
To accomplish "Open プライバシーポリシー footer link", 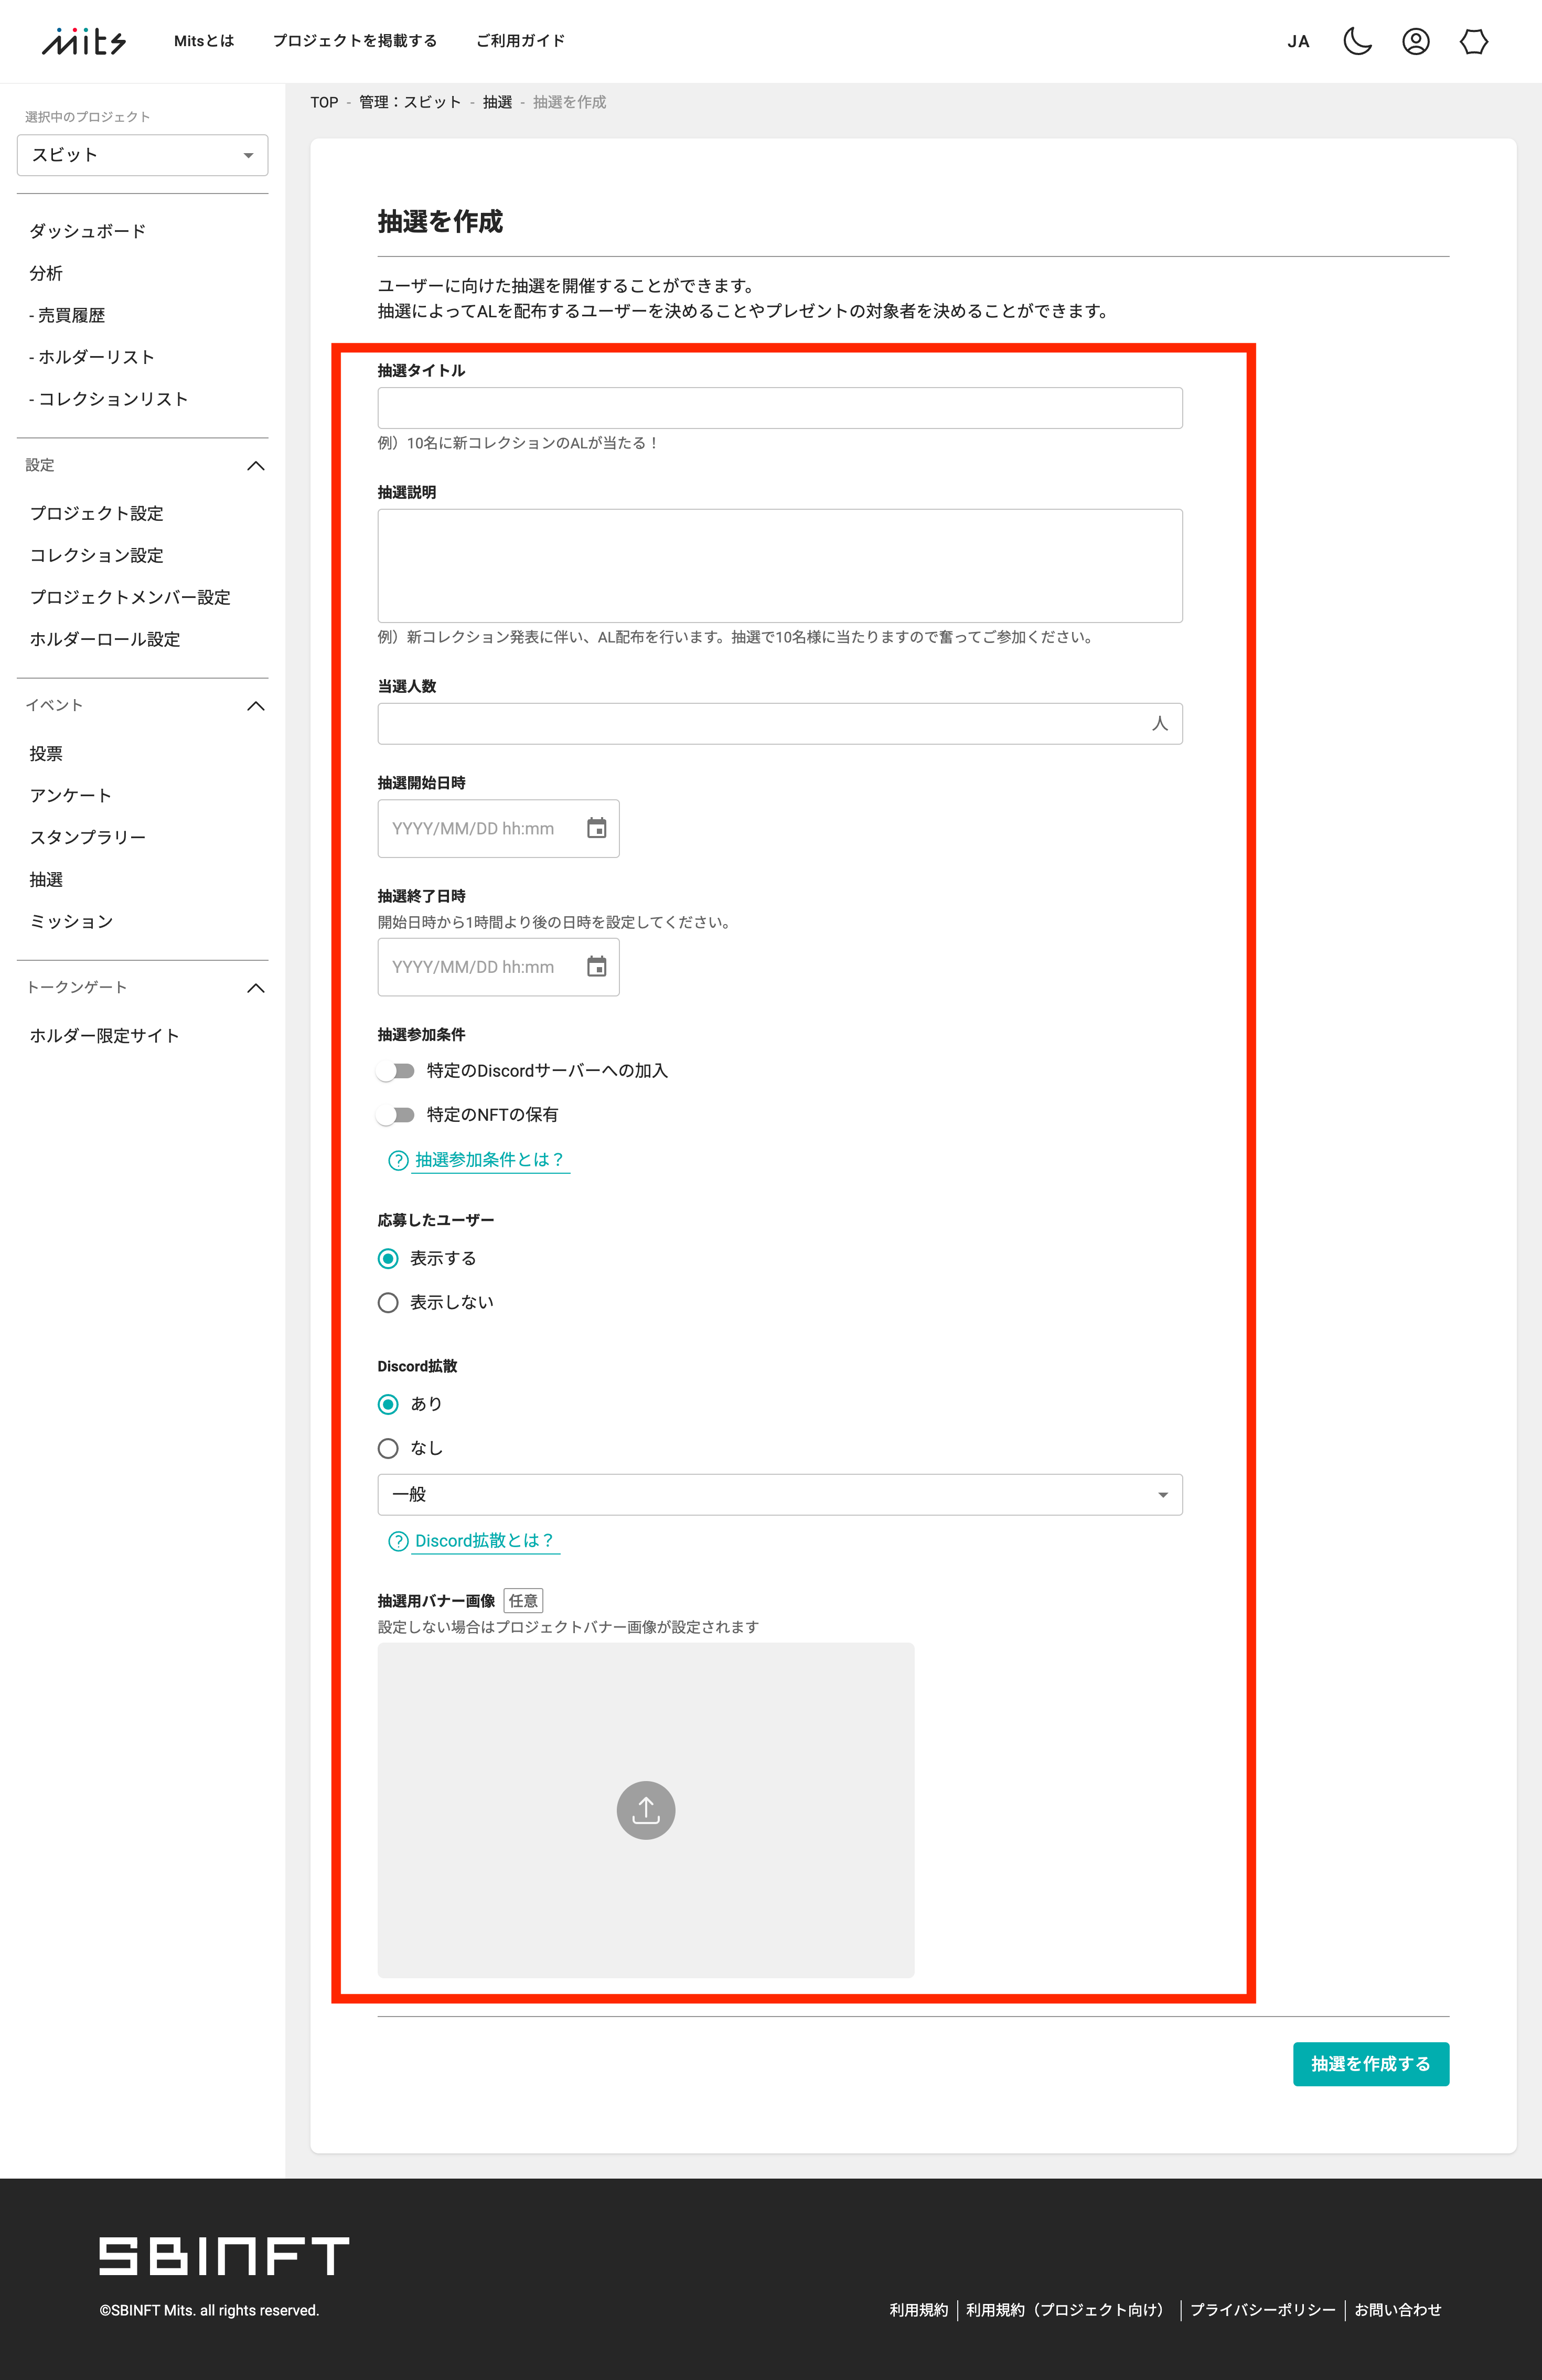I will tap(1263, 2310).
